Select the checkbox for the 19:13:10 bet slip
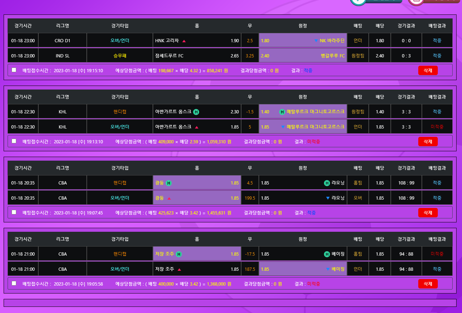This screenshot has width=462, height=313. click(x=14, y=141)
